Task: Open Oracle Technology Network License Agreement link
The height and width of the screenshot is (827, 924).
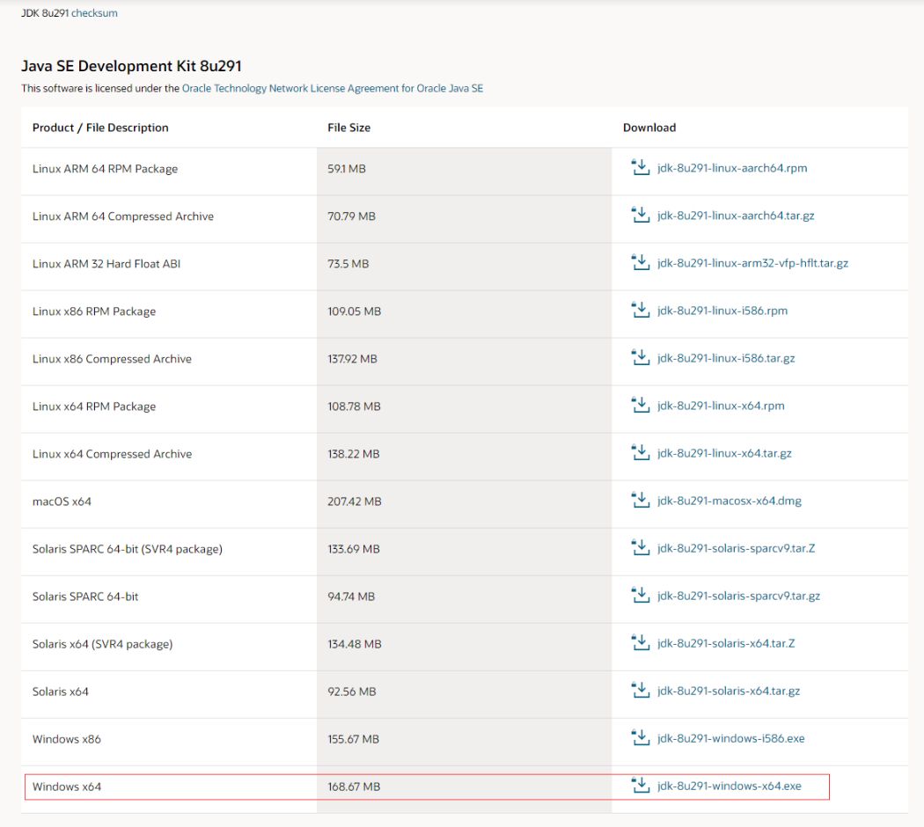Action: [x=333, y=88]
